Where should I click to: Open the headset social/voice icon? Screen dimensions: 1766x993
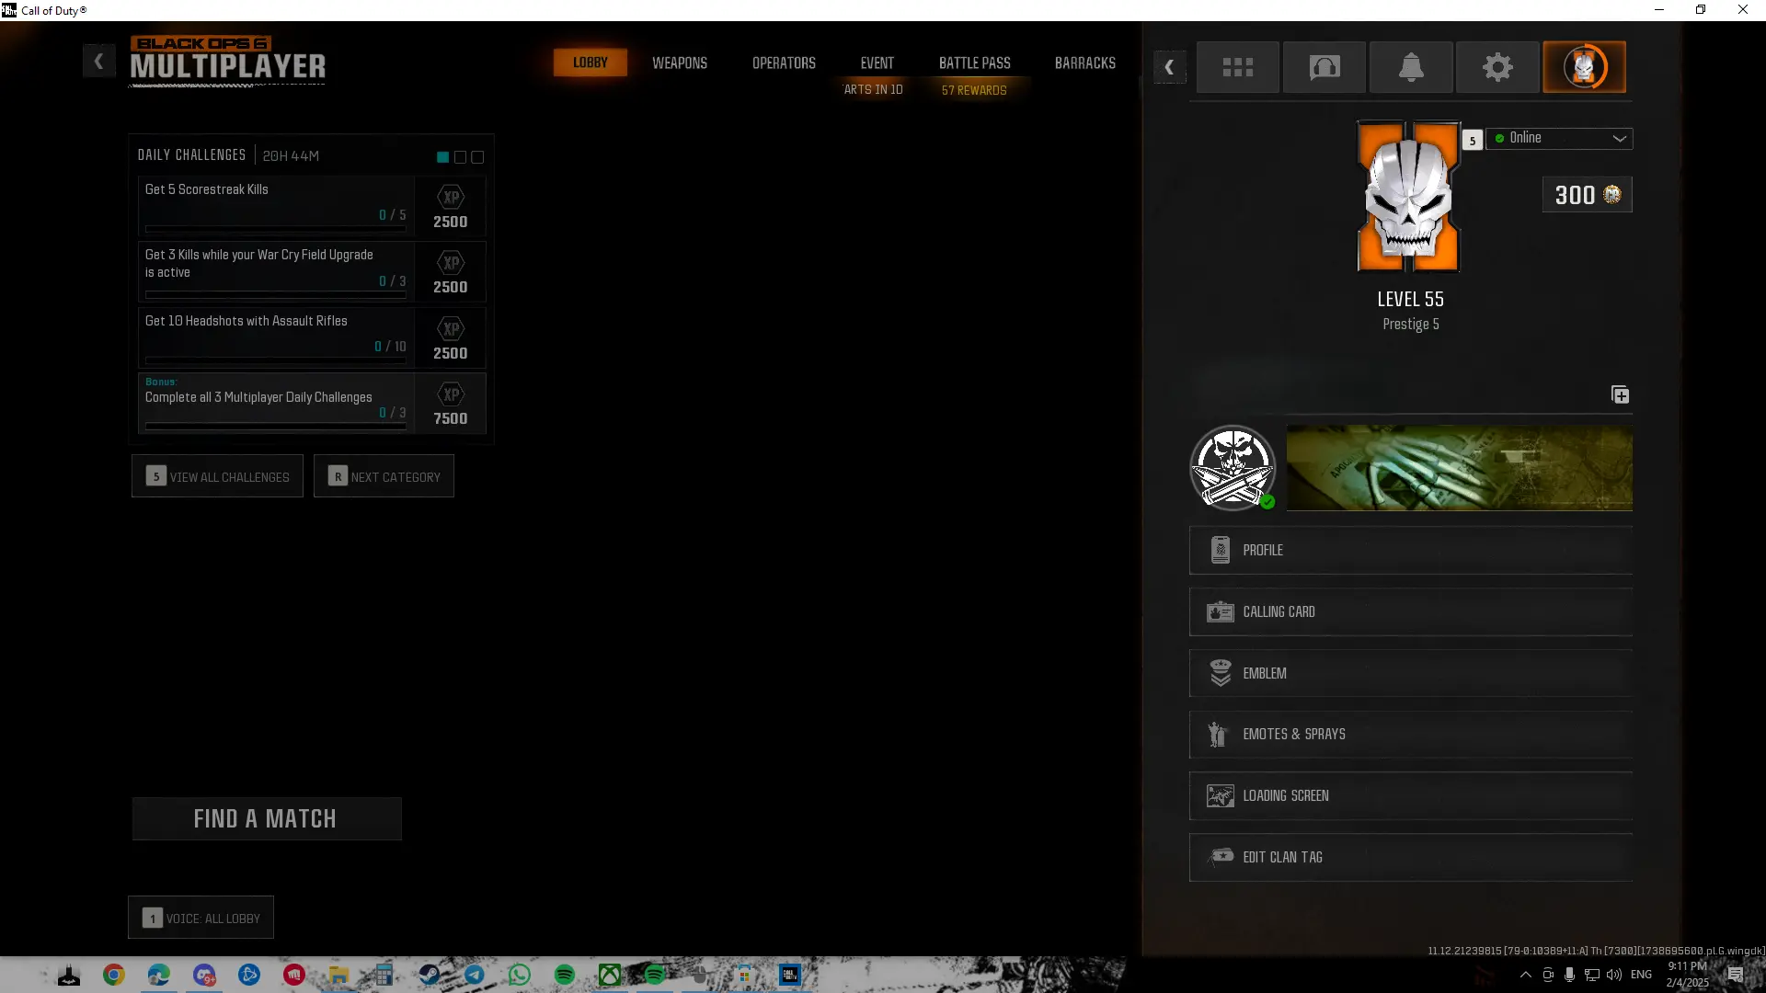[1324, 67]
